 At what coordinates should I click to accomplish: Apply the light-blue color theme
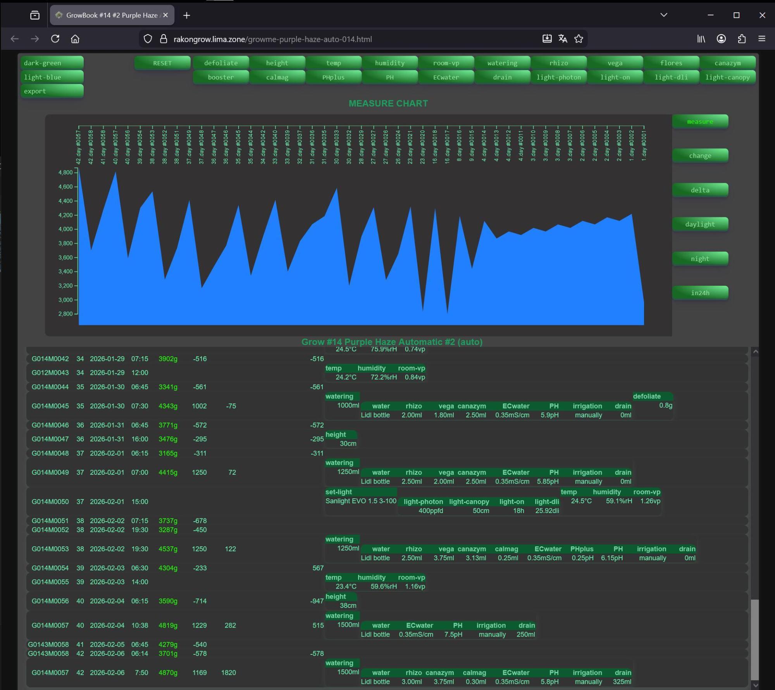coord(52,77)
